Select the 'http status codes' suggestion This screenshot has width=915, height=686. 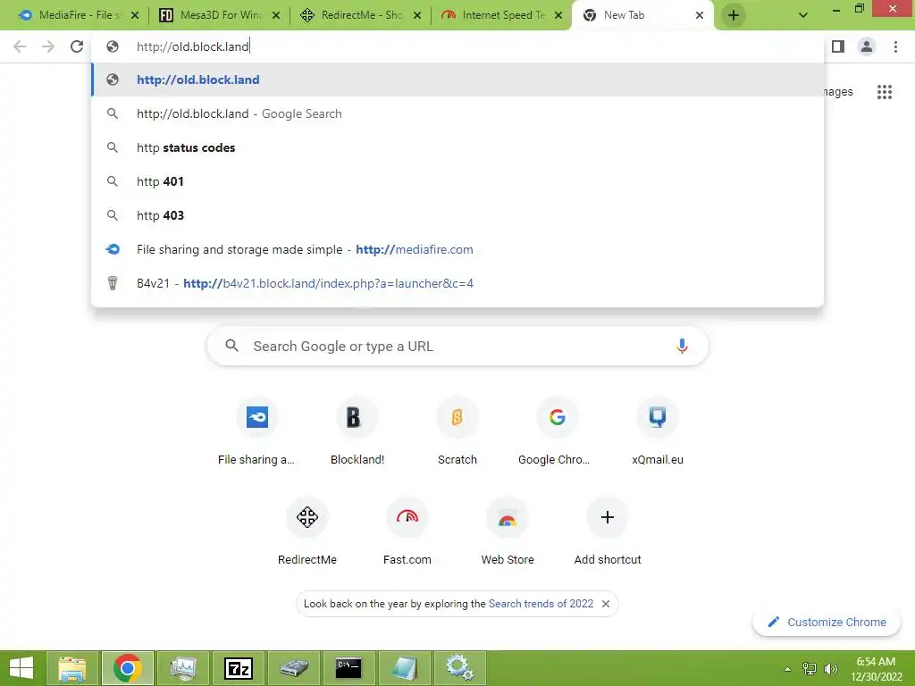click(457, 147)
